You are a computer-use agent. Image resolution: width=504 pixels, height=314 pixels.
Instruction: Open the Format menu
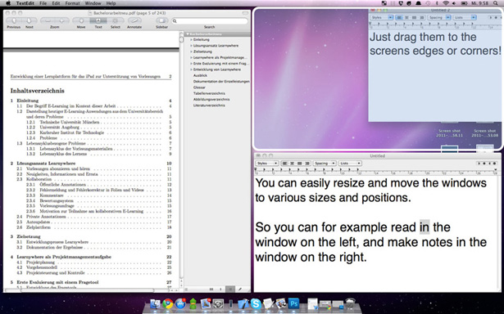point(72,3)
